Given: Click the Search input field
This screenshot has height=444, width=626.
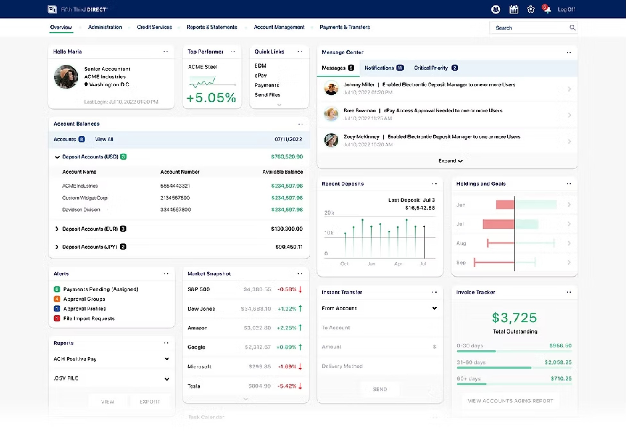Looking at the screenshot, I should (534, 28).
